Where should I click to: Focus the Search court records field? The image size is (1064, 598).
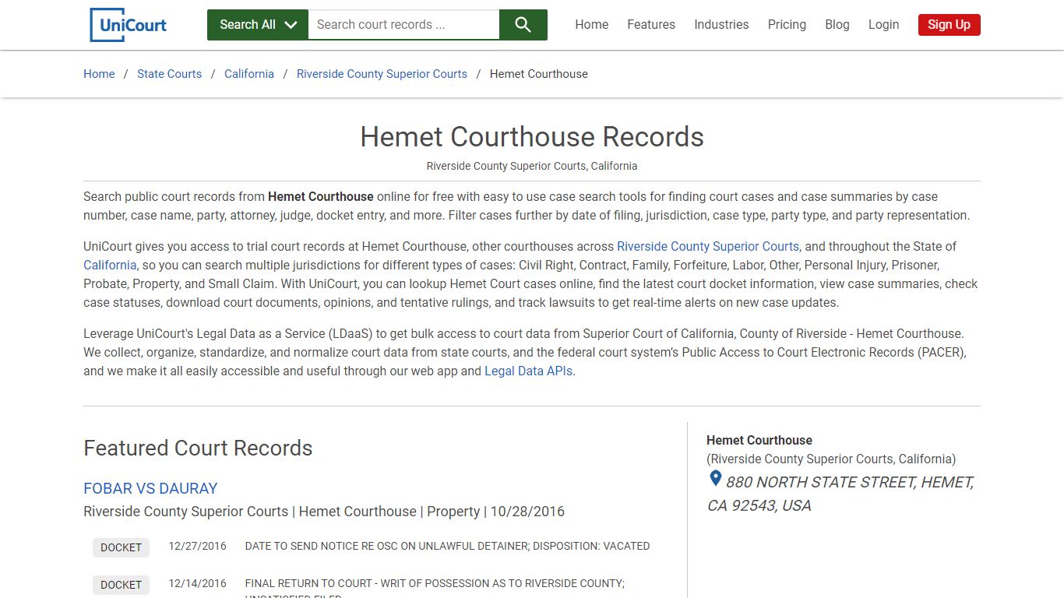click(403, 25)
